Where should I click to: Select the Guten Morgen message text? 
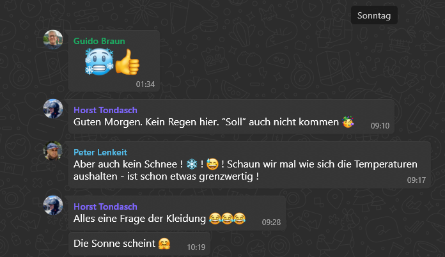pos(206,122)
